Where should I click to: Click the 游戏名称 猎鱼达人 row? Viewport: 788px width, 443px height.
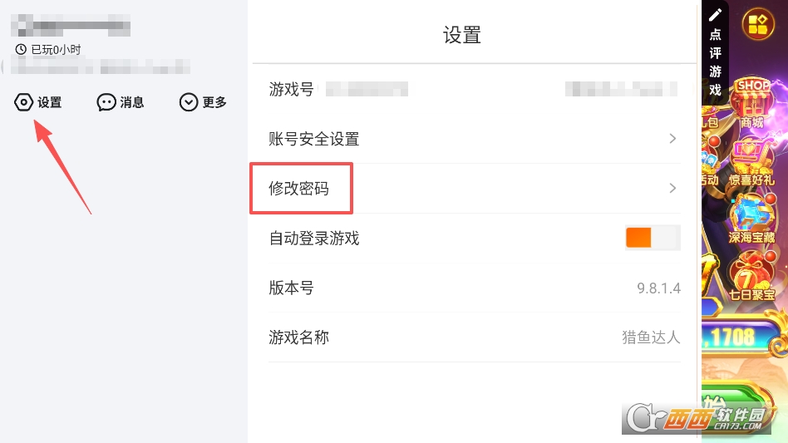[x=474, y=337]
